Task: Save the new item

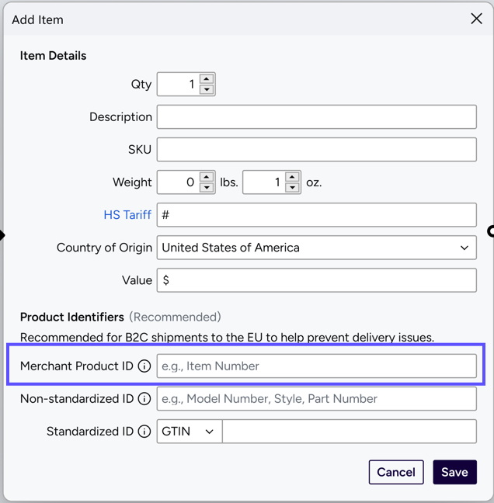Action: (454, 472)
